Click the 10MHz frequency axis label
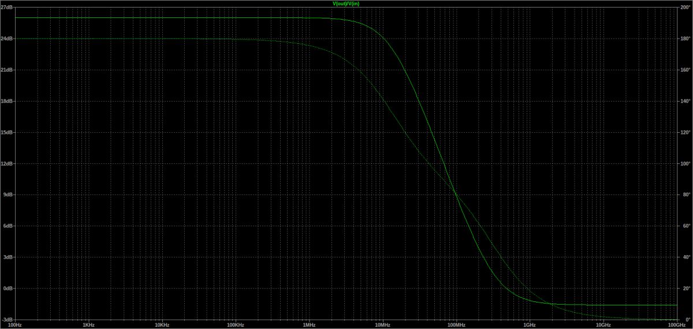 (382, 325)
